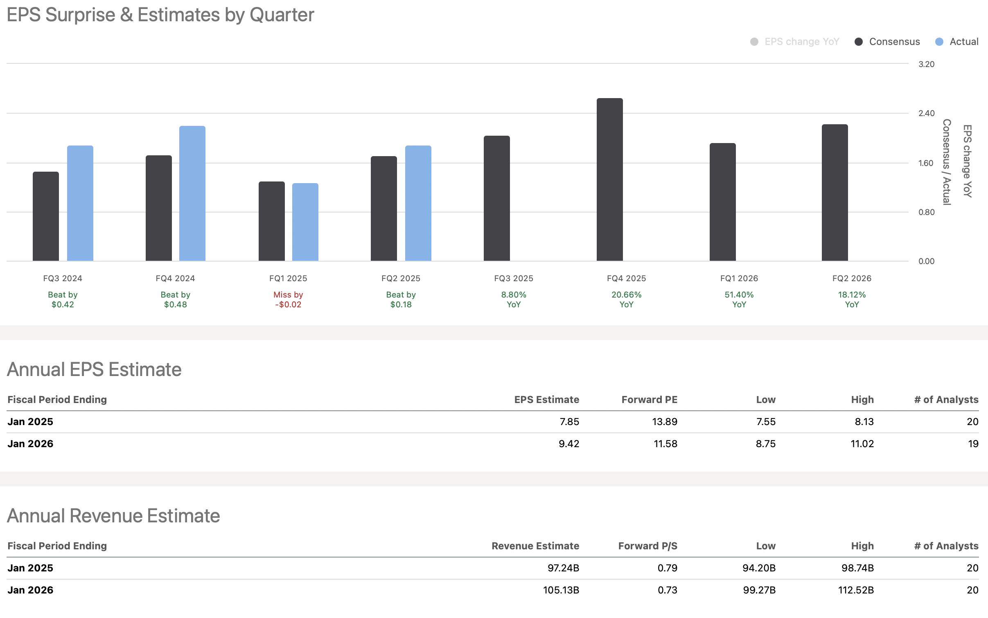
Task: Toggle the EPS change YoY legend dot
Action: pos(754,42)
